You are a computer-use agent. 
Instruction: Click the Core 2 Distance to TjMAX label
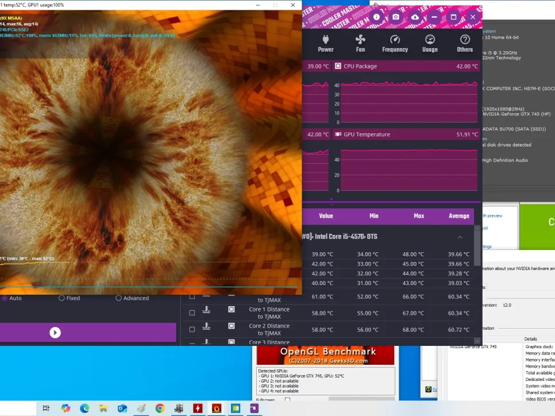click(x=269, y=330)
